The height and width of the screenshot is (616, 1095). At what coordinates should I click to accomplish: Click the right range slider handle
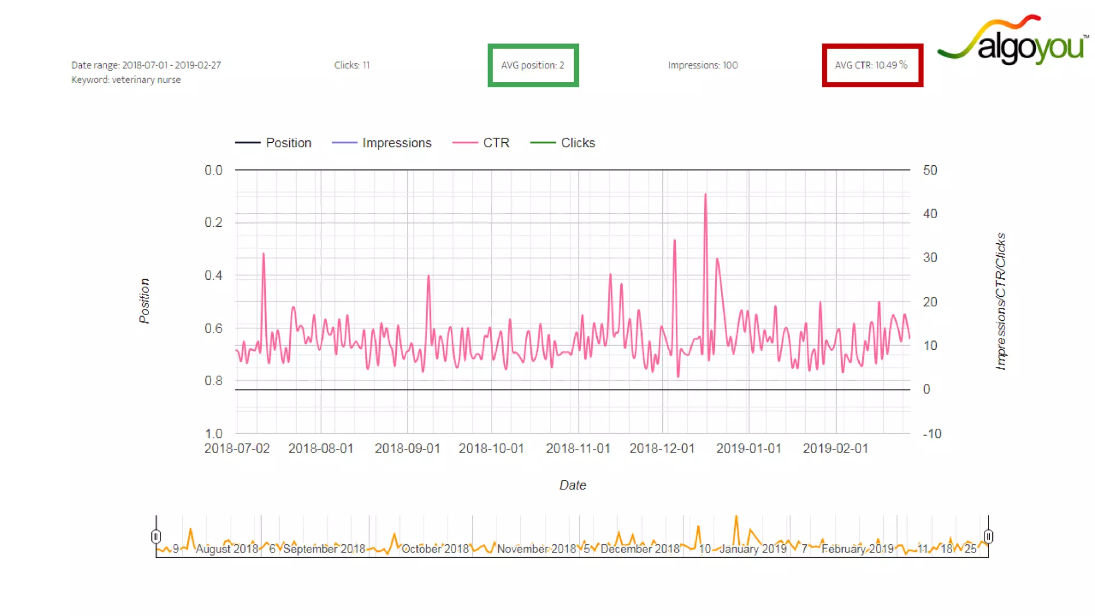point(988,536)
